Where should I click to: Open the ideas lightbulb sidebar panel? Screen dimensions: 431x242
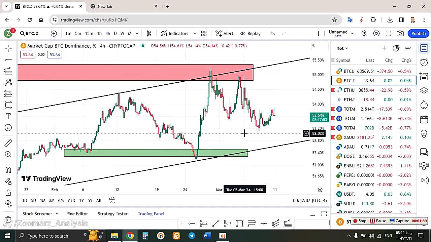click(424, 133)
